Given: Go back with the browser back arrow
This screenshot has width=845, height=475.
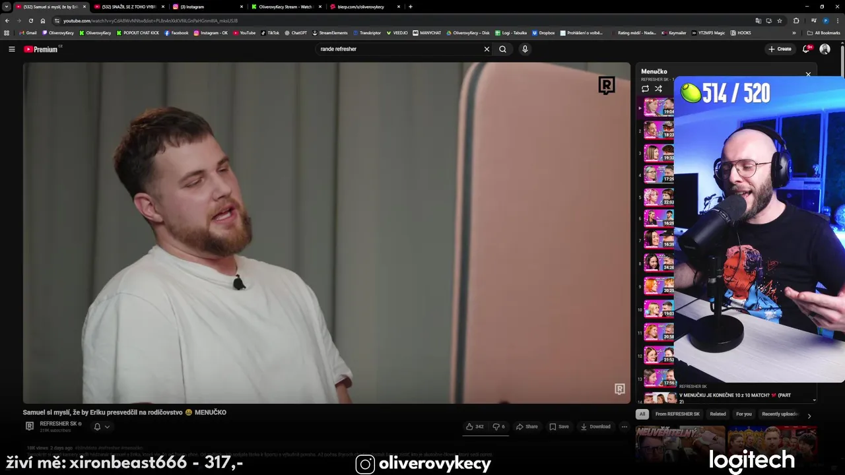Looking at the screenshot, I should point(7,20).
